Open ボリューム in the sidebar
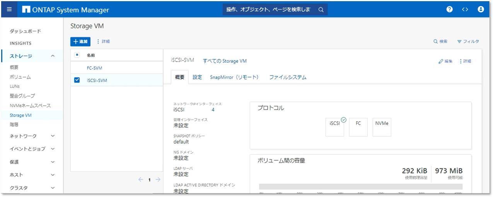Viewport: 493px width, 197px height. (x=20, y=77)
